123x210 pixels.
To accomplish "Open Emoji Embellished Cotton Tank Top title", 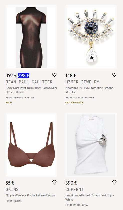I will point(90,197).
